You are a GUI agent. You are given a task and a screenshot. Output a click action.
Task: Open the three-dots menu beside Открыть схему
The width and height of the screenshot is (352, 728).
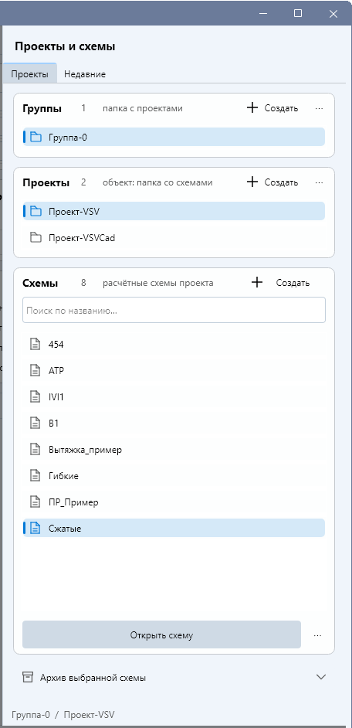(x=318, y=635)
